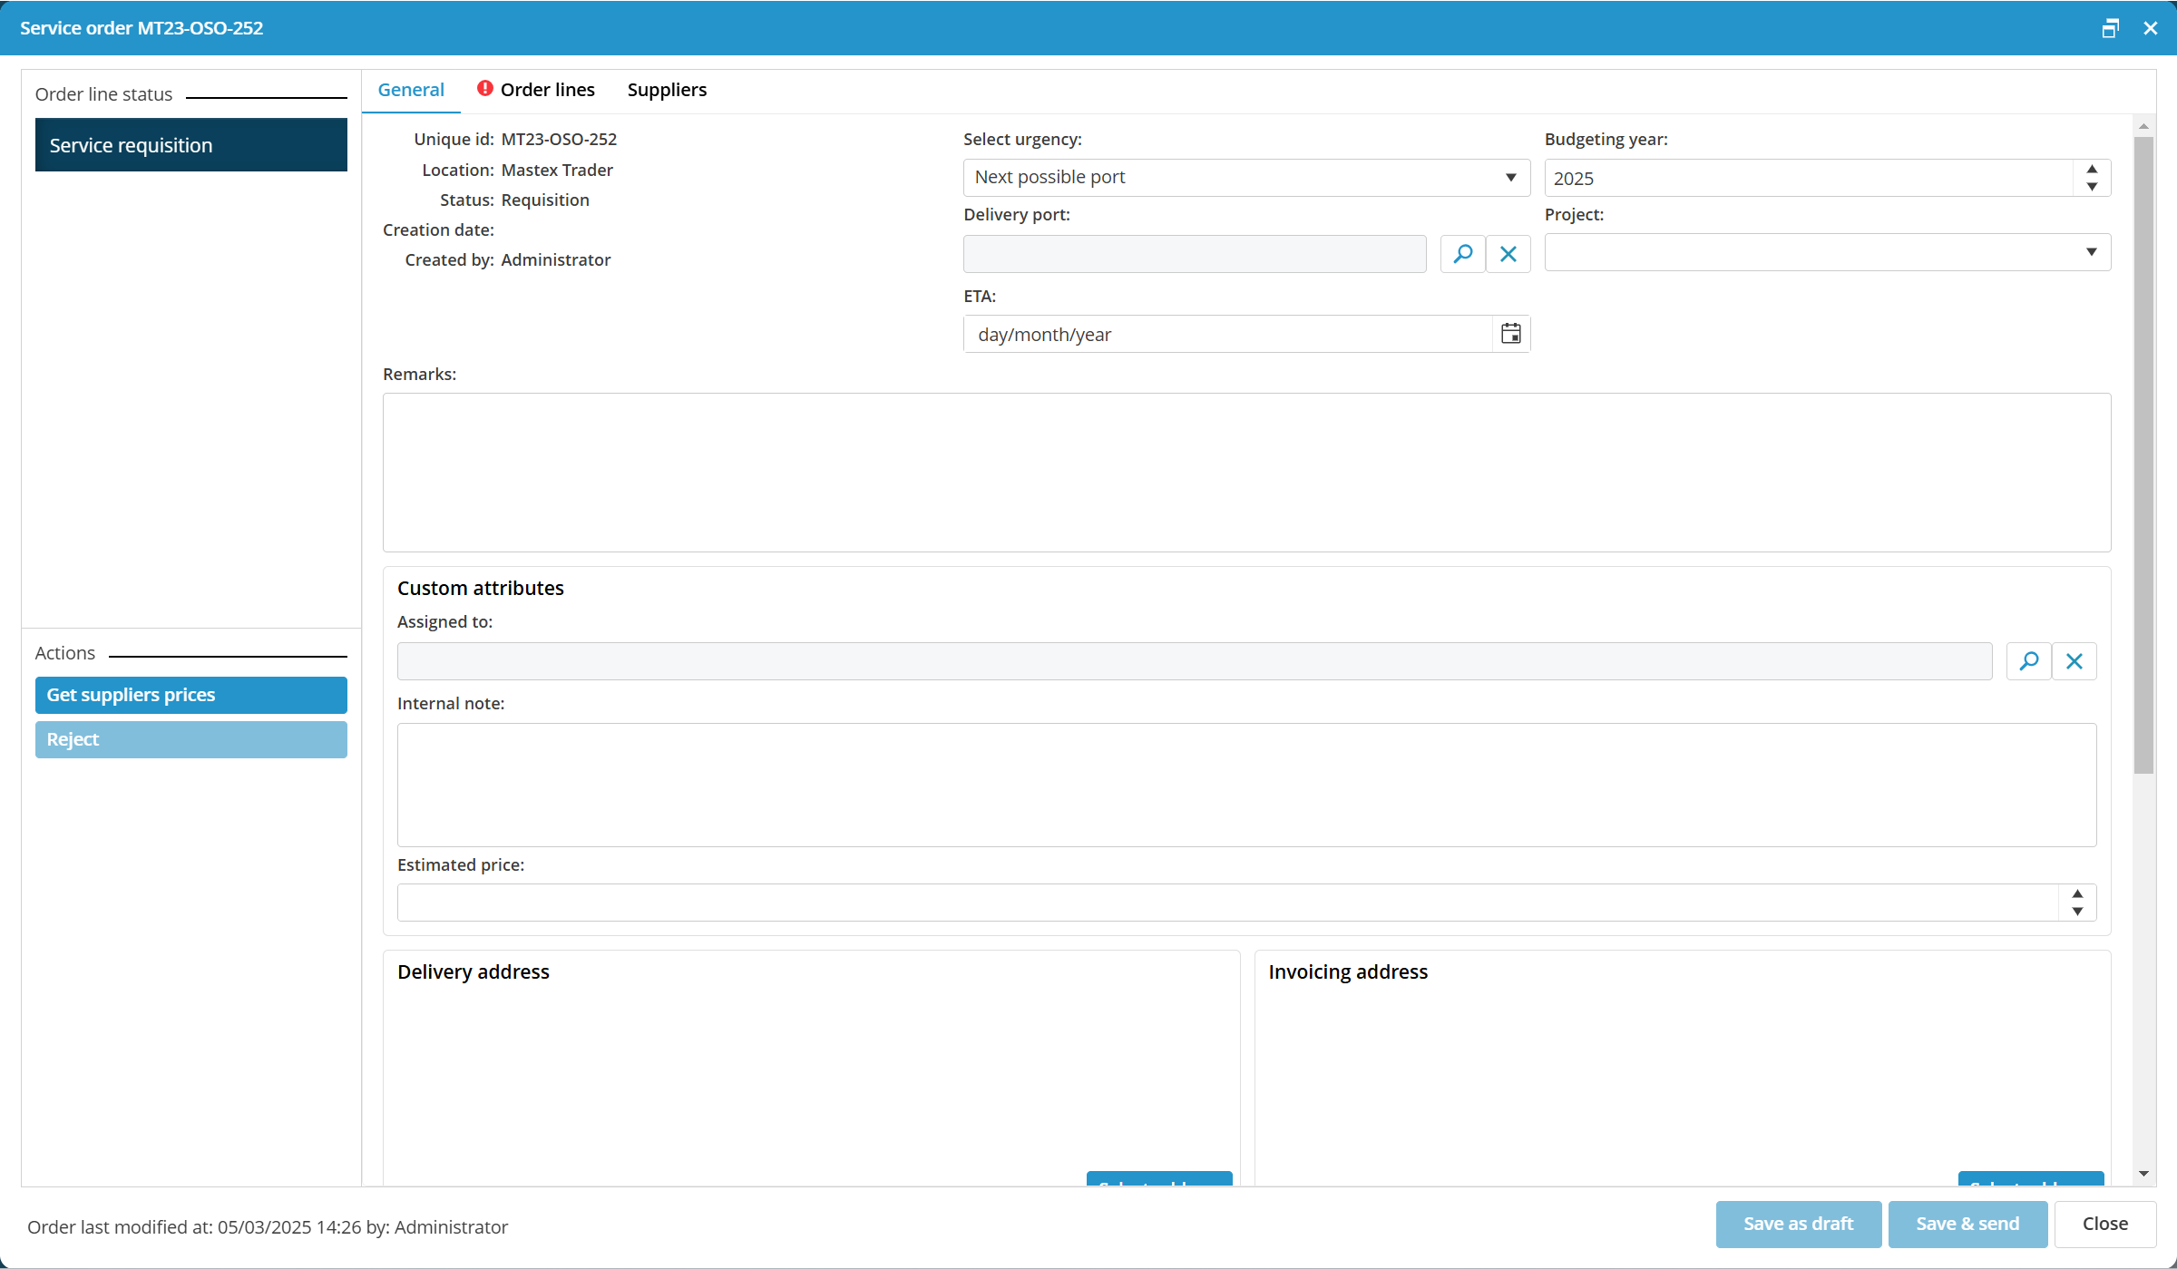Select the Service requisition status
Screen dimensions: 2177x1269
pos(191,145)
